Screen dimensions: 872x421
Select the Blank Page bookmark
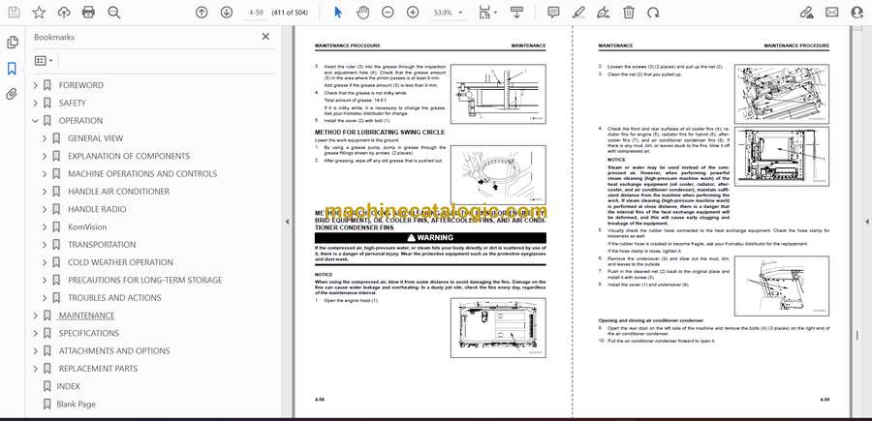pos(77,405)
